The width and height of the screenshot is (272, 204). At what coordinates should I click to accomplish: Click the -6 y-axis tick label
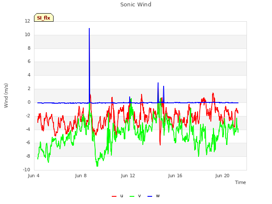[28, 143]
